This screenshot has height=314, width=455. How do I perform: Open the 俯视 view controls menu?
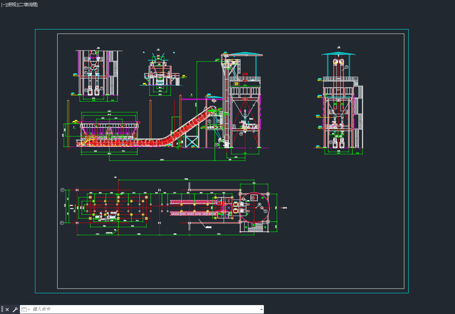pyautogui.click(x=12, y=5)
